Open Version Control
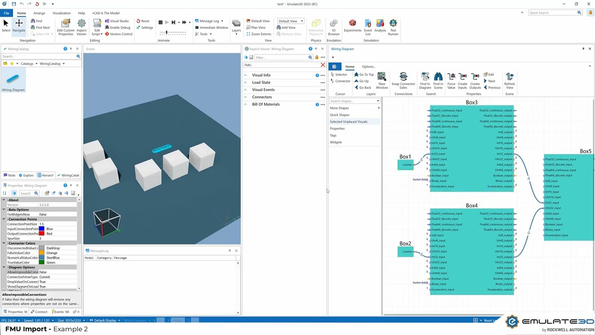 point(119,34)
